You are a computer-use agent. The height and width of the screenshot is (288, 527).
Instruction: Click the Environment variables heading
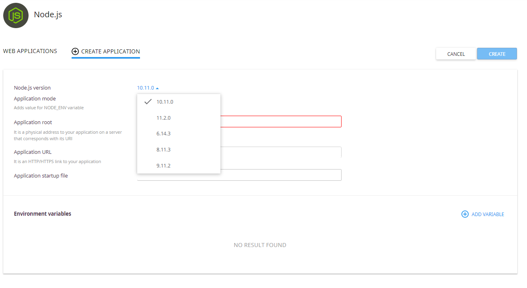pyautogui.click(x=42, y=214)
